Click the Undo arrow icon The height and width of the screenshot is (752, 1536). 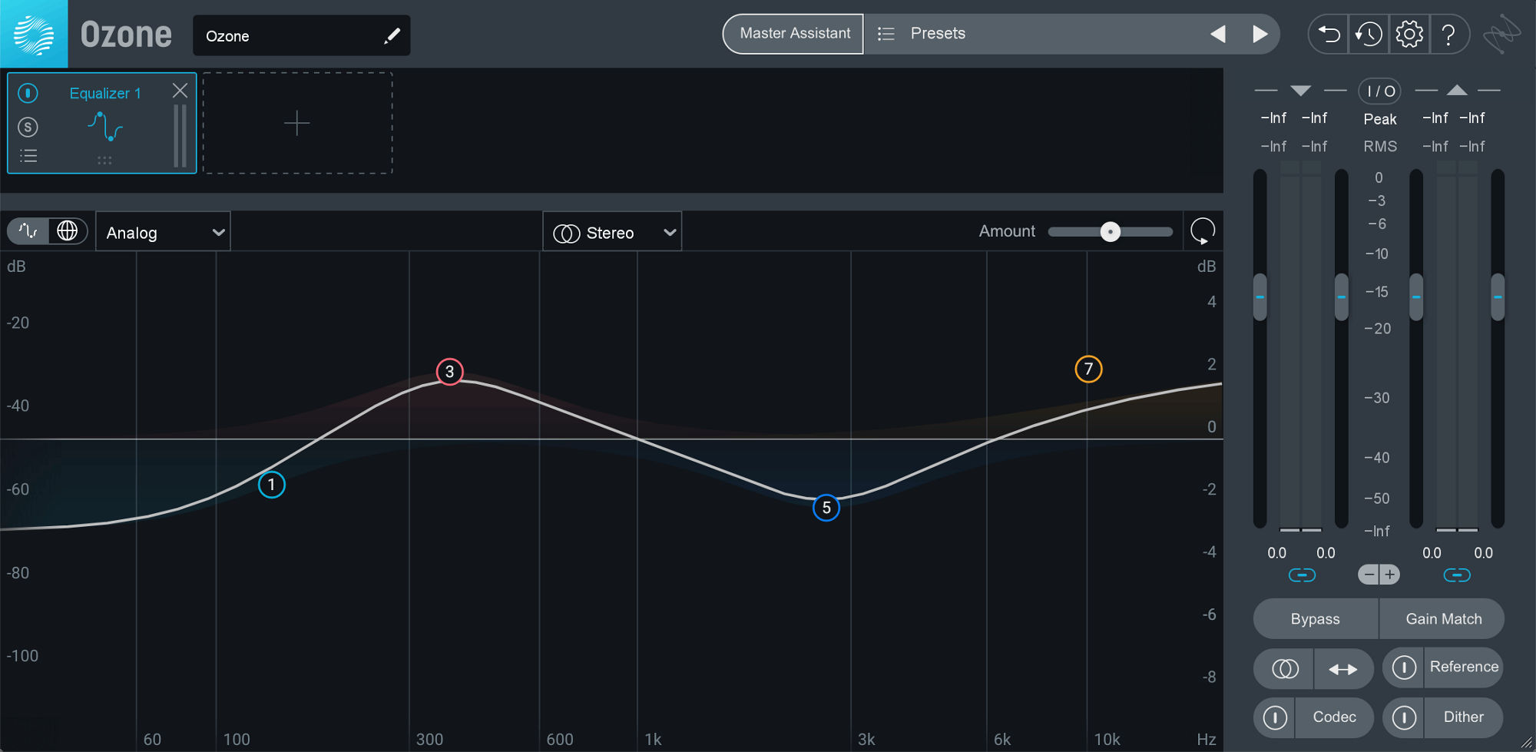1329,34
